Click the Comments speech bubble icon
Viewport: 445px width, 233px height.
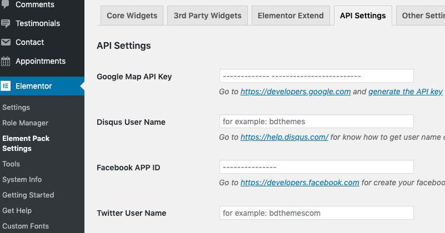[6, 5]
